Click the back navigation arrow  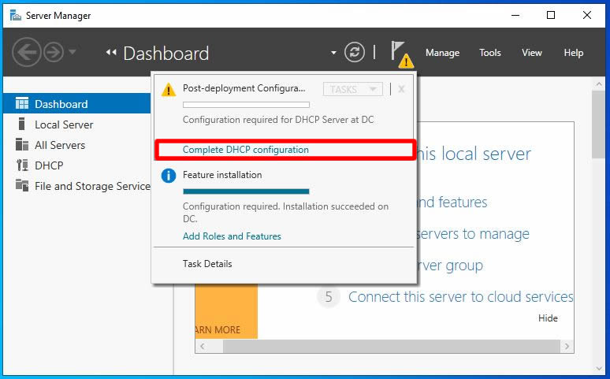27,52
